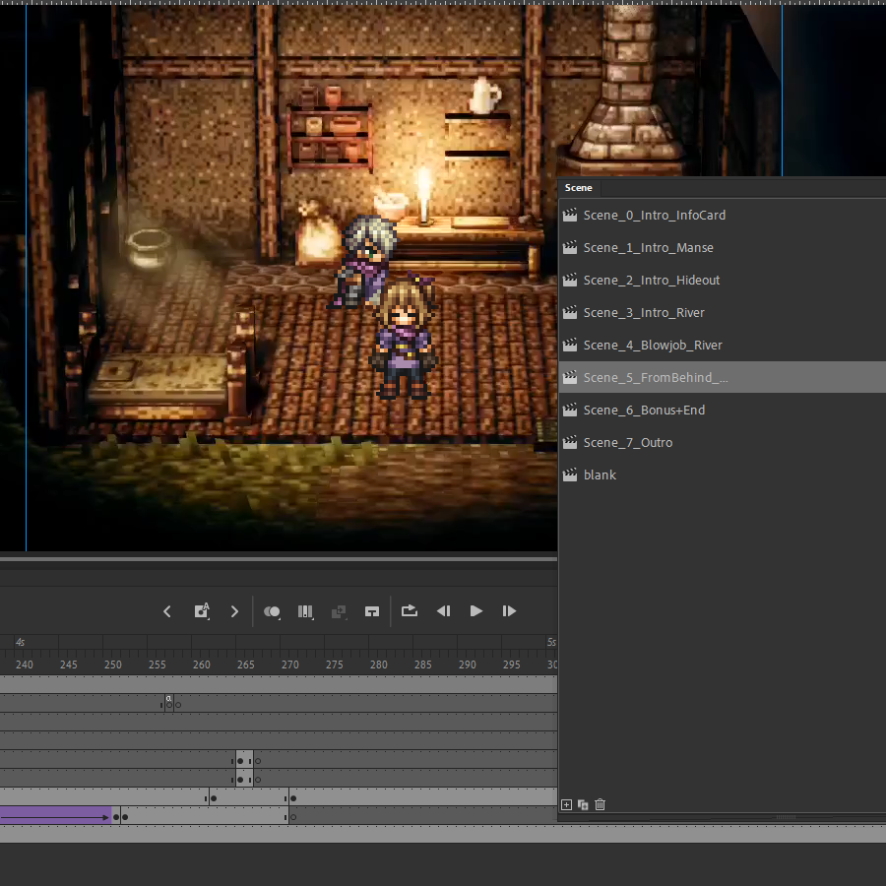Select the ActionScript keyframe marked with an 'a'

[x=169, y=702]
